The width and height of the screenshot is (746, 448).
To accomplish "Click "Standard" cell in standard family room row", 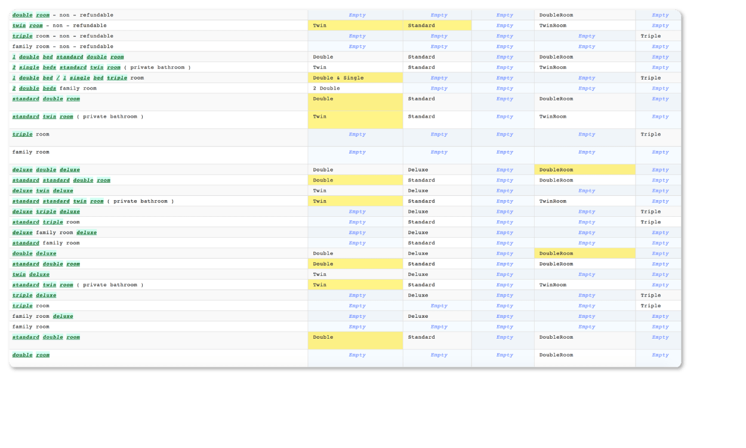I will point(437,243).
